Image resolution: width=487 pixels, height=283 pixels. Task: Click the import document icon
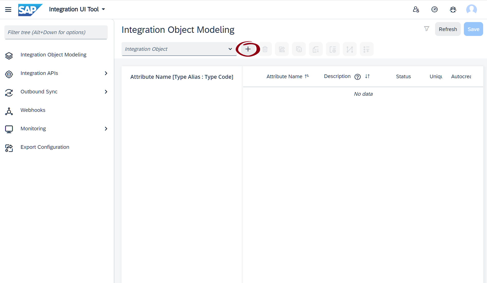tap(316, 49)
